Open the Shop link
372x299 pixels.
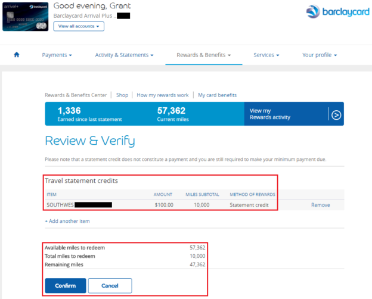click(x=122, y=95)
